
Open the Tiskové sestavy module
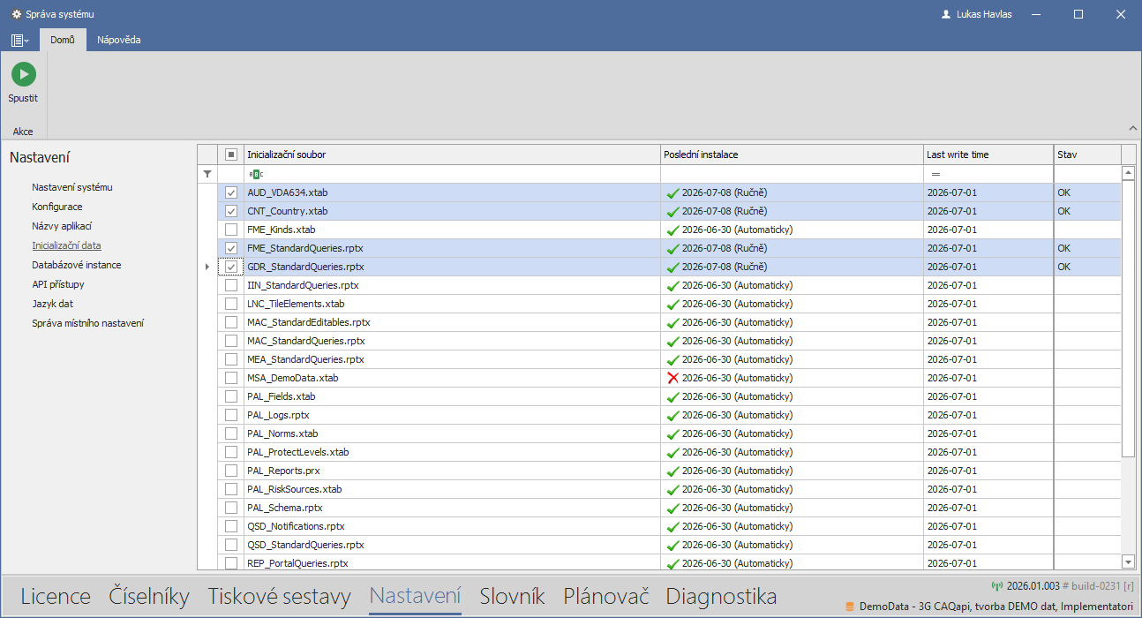coord(280,596)
